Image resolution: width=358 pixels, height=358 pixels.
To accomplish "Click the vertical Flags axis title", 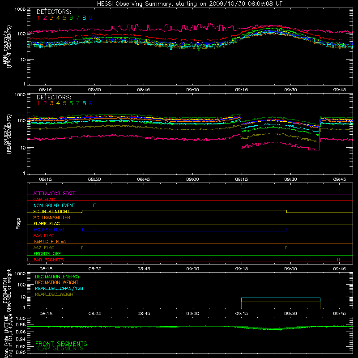I will (x=18, y=223).
